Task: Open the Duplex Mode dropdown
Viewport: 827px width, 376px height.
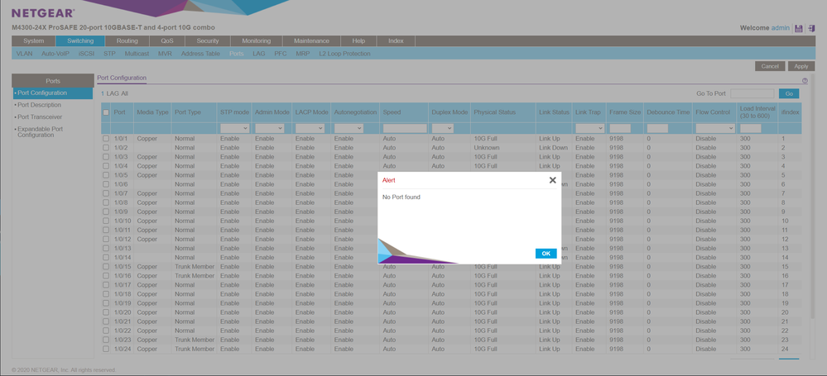Action: coord(442,128)
